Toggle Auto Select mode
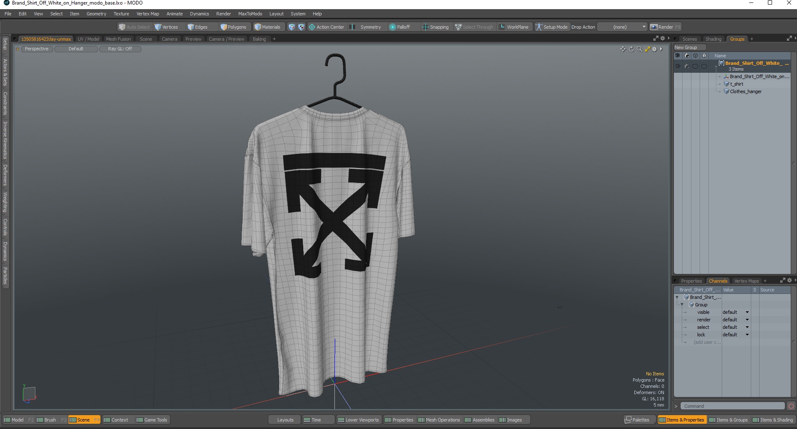The image size is (797, 429). [x=134, y=27]
